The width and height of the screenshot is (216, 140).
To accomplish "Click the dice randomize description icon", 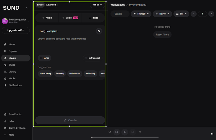I will 99,31.
